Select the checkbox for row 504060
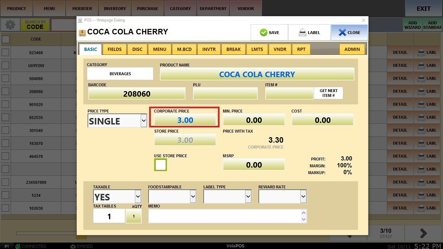The width and height of the screenshot is (443, 249). 6,78
